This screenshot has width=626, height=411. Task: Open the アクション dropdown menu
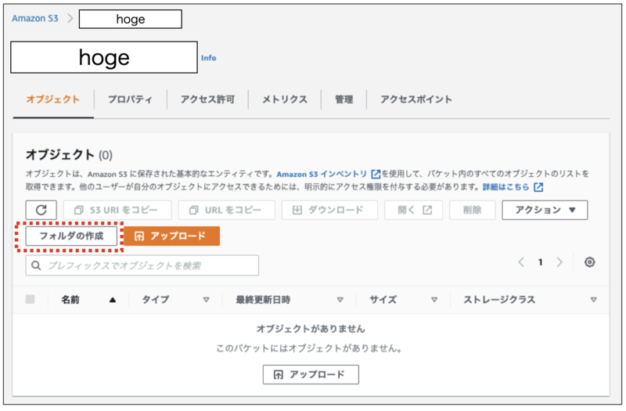545,210
